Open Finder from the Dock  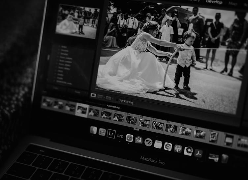tap(93, 130)
